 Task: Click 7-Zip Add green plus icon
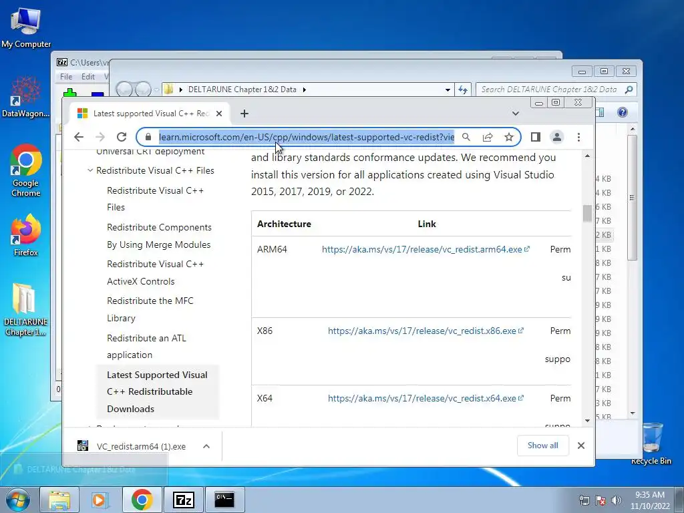[69, 92]
